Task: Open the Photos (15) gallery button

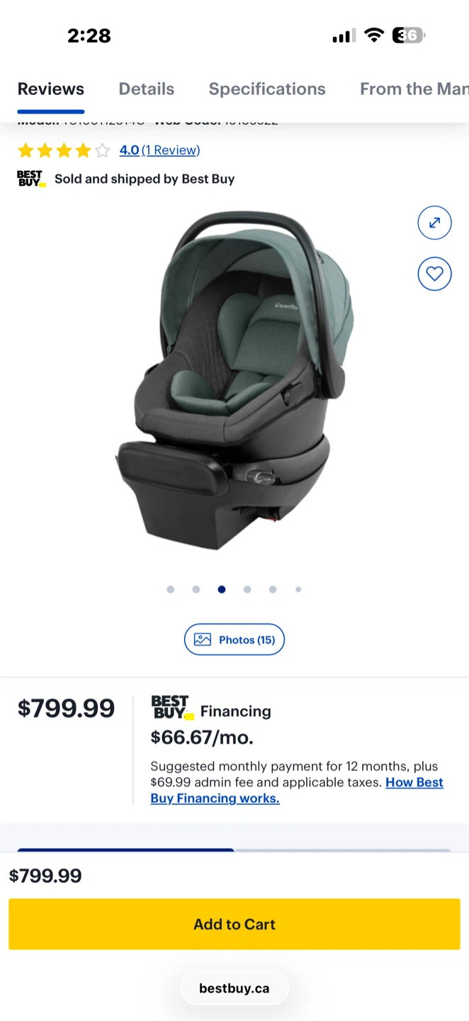Action: [234, 640]
